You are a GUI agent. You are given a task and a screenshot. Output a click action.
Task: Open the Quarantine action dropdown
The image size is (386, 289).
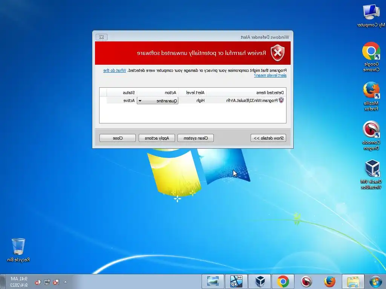[158, 101]
